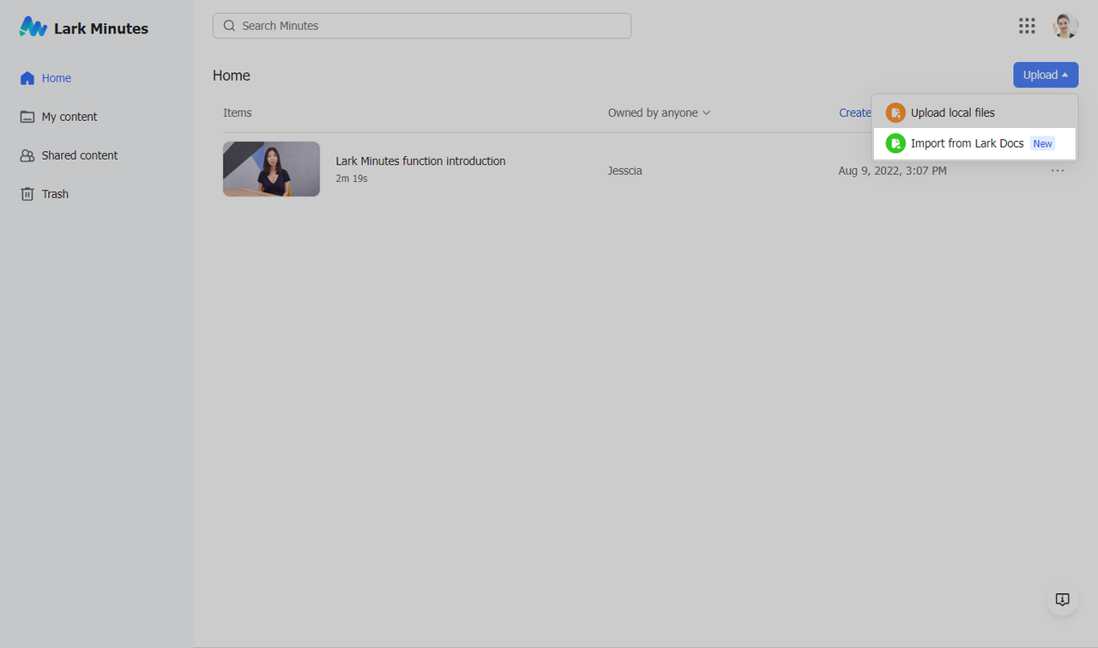This screenshot has width=1098, height=648.
Task: Click the New badge in the upload menu
Action: click(x=1042, y=143)
